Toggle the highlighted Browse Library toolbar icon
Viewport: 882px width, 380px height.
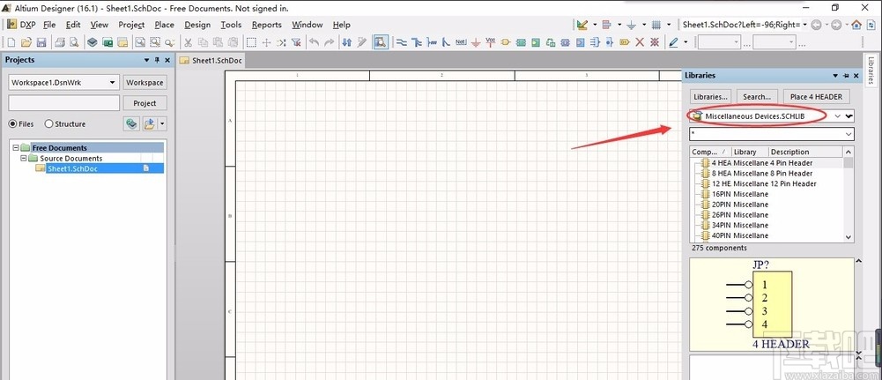pos(381,42)
